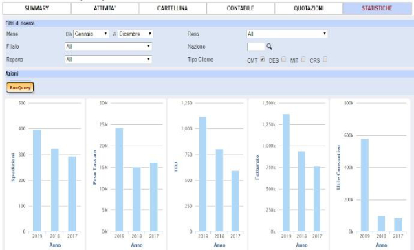The width and height of the screenshot is (414, 250).
Task: Select the 2017 bar in Fatturato chart
Action: coord(317,199)
